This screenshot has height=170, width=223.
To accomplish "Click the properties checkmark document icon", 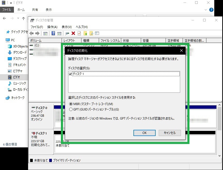I will (79, 33).
